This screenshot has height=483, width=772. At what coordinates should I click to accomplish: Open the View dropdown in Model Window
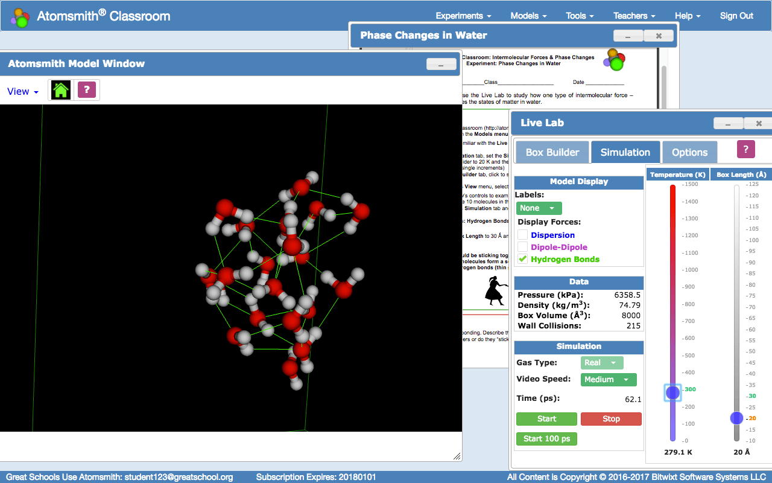point(23,91)
